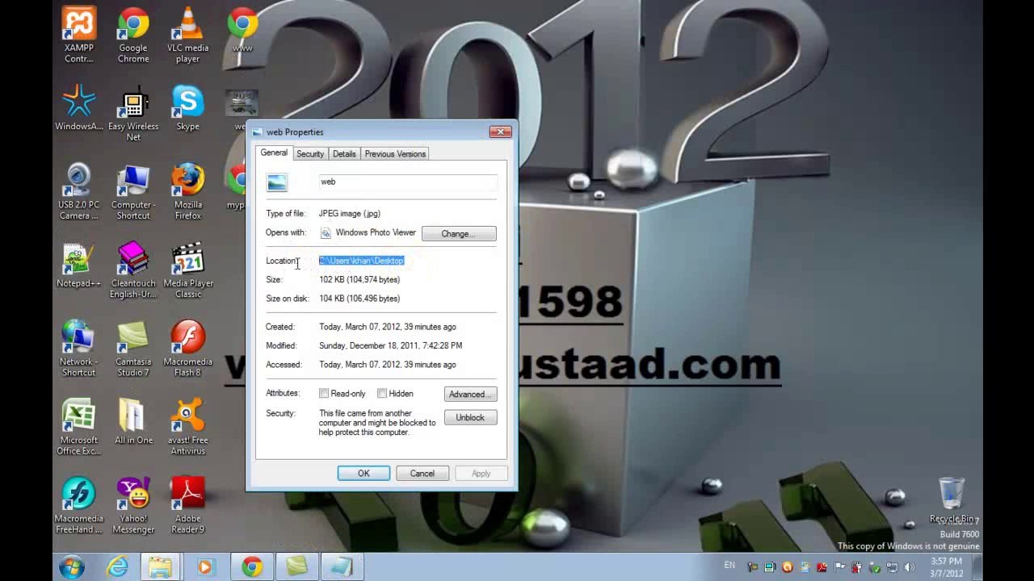The image size is (1034, 581).
Task: Click the Unblock button
Action: pos(470,418)
